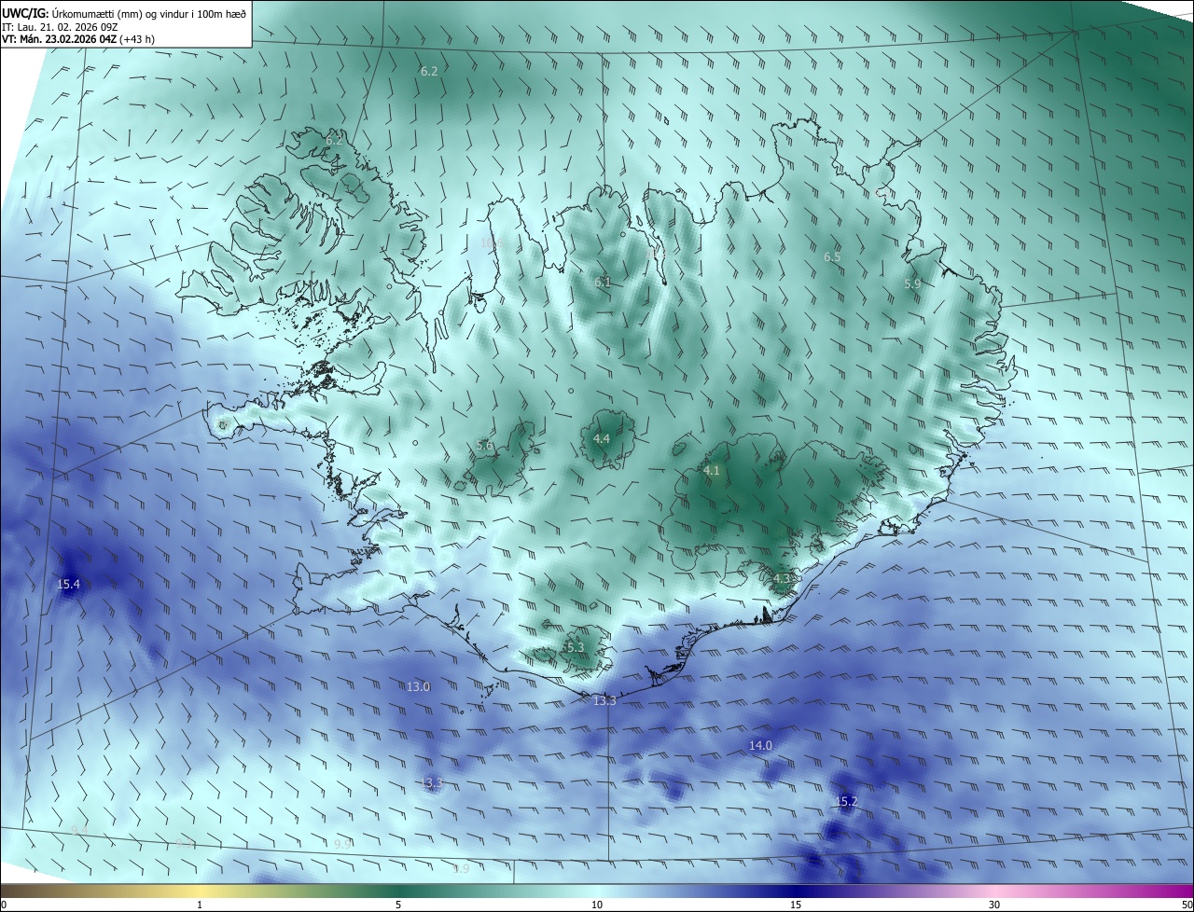This screenshot has height=912, width=1194.
Task: Click the 'UWC/IG: Úrkomumætti (mm)' title line
Action: [x=124, y=14]
